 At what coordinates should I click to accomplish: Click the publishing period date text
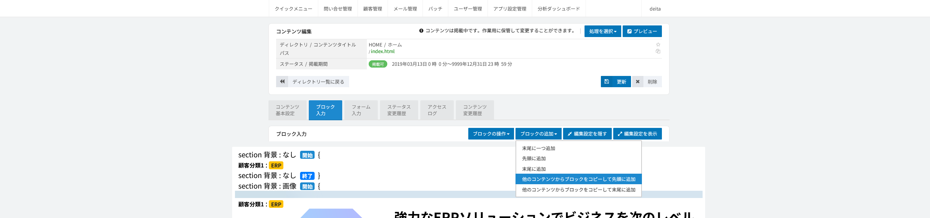pyautogui.click(x=452, y=64)
